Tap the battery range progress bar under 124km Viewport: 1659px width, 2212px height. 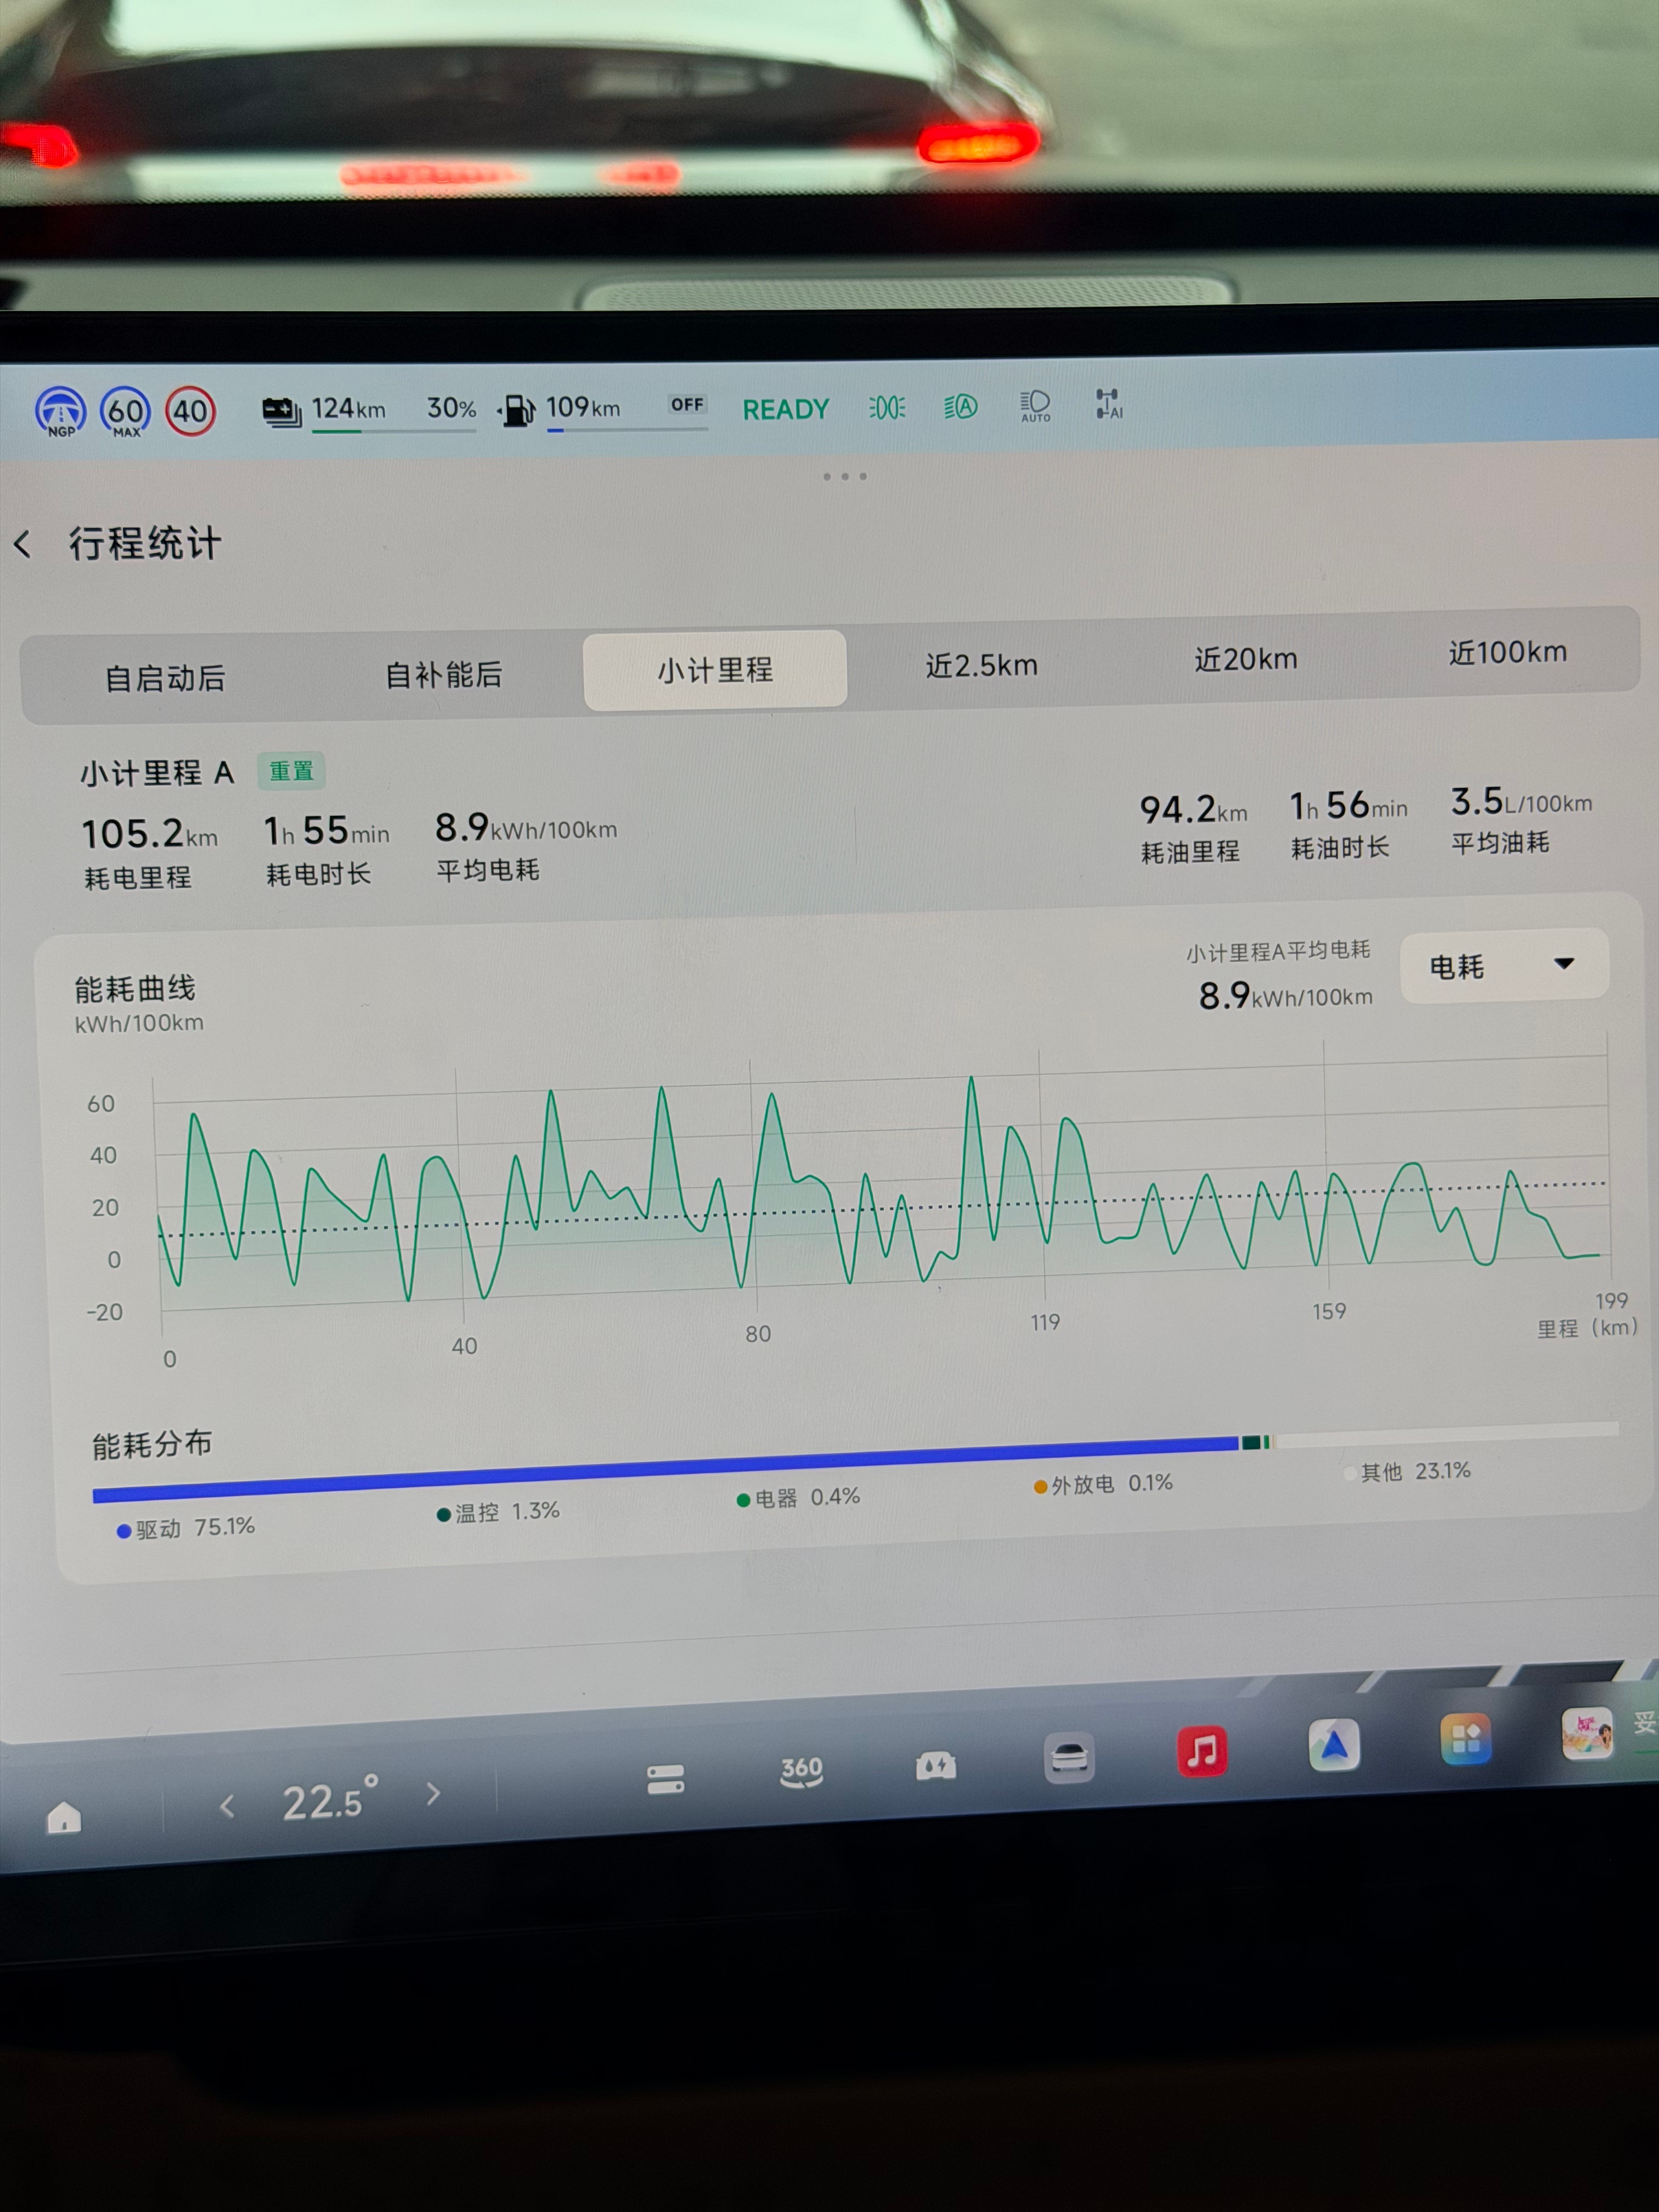point(393,432)
